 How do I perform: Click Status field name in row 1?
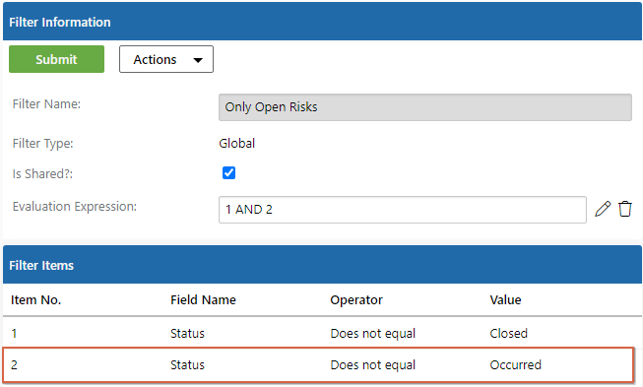187,333
